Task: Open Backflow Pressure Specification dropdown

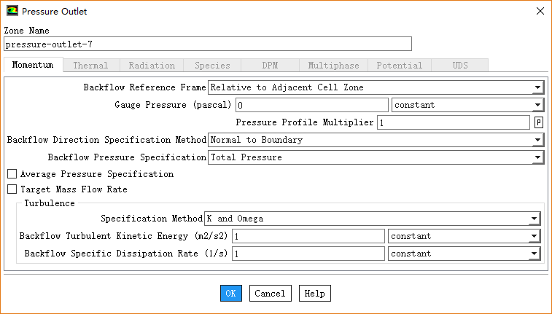Action: click(376, 157)
